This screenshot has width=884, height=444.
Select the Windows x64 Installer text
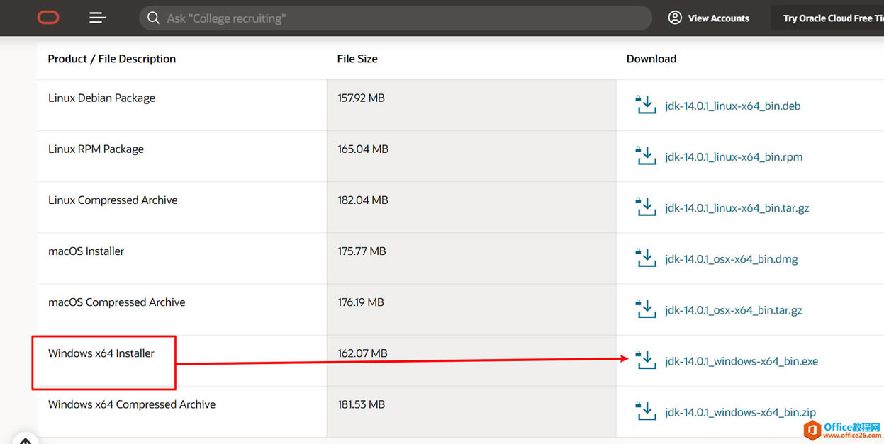pos(101,353)
